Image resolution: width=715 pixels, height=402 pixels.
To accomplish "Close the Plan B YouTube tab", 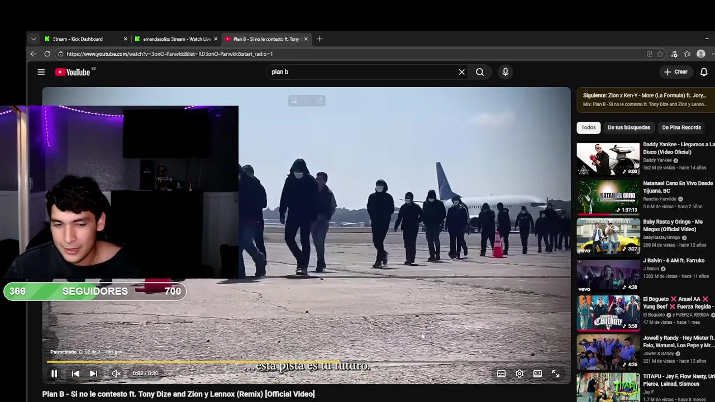I will (x=306, y=39).
